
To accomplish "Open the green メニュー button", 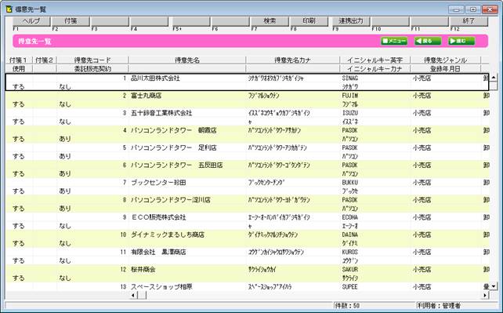I will click(x=394, y=41).
